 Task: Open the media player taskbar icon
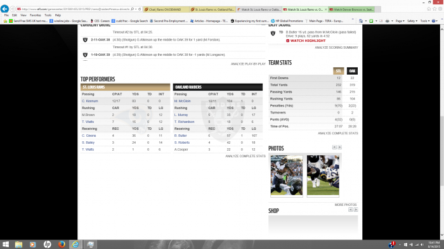coord(33,244)
